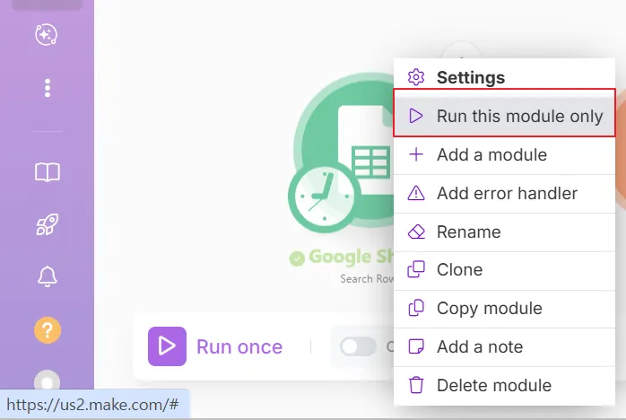Open the Resource Hub book icon
The height and width of the screenshot is (420, 626).
click(x=47, y=172)
